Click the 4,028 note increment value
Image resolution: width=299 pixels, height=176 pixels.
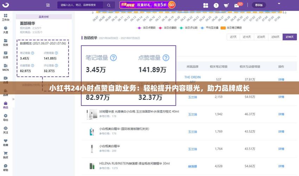[218, 166]
